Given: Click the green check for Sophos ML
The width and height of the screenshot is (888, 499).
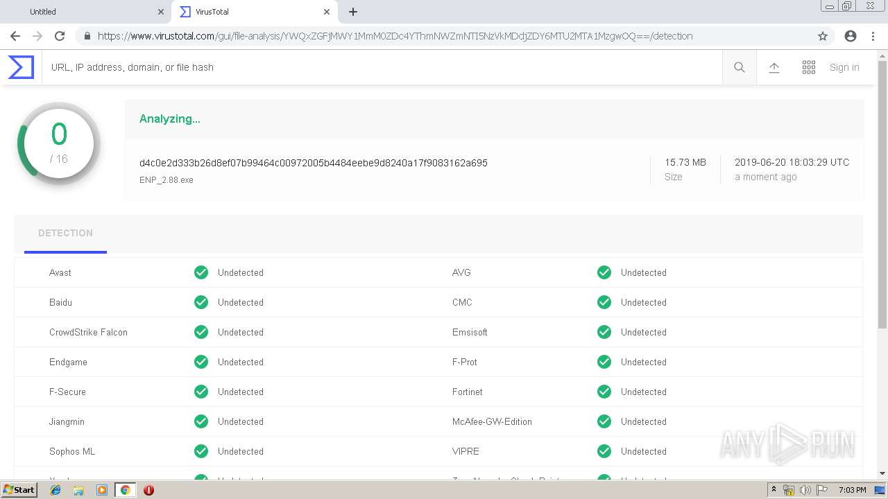Looking at the screenshot, I should pos(201,451).
